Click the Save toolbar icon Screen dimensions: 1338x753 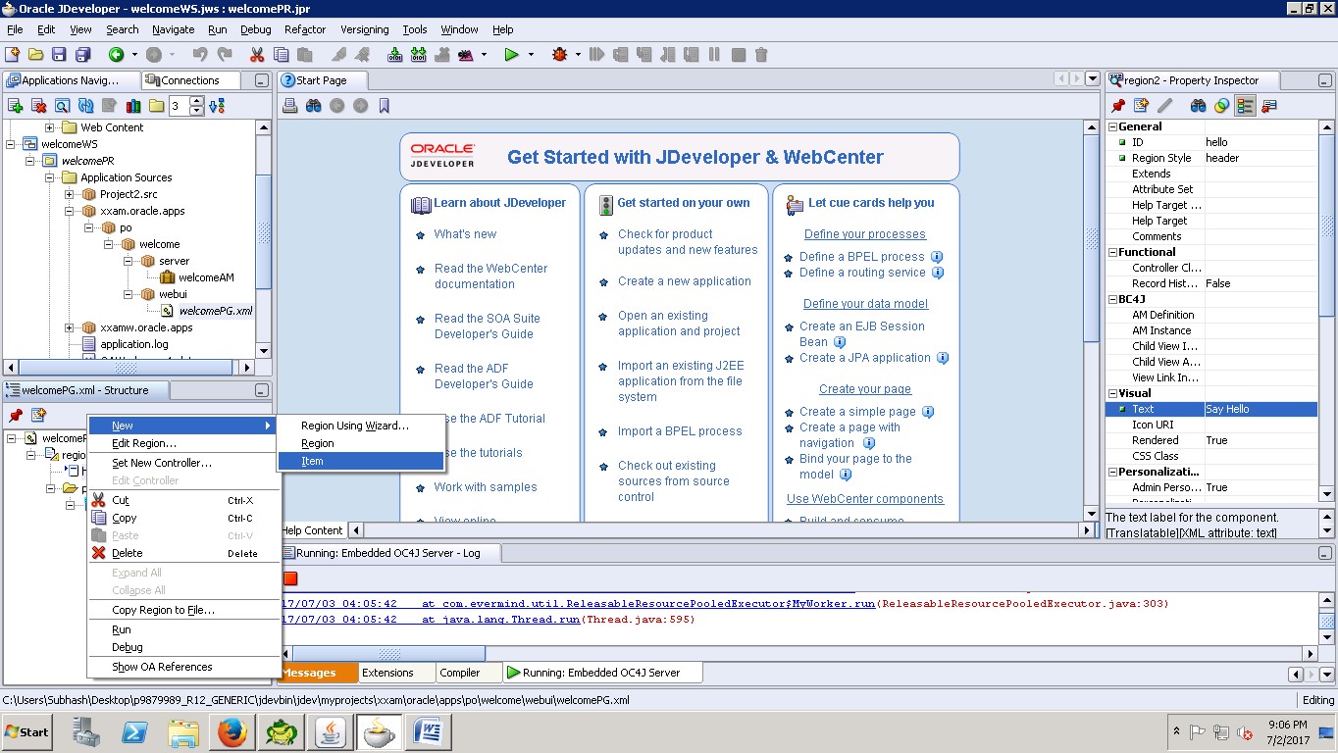coord(59,55)
